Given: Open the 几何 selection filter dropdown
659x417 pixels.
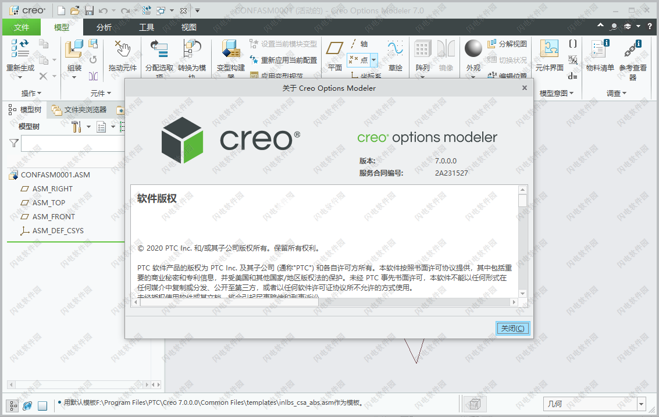Looking at the screenshot, I should [642, 404].
